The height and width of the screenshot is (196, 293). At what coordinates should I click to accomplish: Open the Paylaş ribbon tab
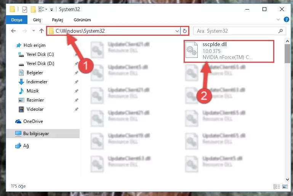click(x=58, y=20)
